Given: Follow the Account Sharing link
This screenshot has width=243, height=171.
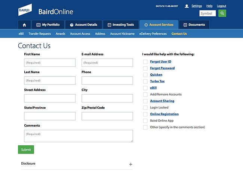Looking at the screenshot, I should pyautogui.click(x=162, y=101).
